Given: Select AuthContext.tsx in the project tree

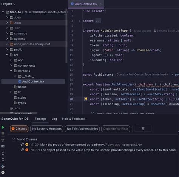Looking at the screenshot, I should click(x=33, y=81).
